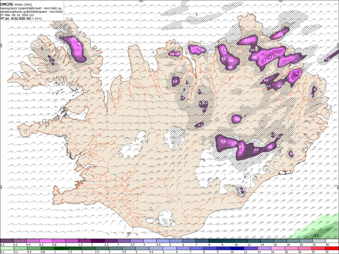
Task: Click the dark teal swatch at 8 in upper legend
Action: 215,241
